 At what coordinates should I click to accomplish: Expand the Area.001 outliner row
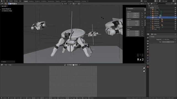tap(151, 12)
